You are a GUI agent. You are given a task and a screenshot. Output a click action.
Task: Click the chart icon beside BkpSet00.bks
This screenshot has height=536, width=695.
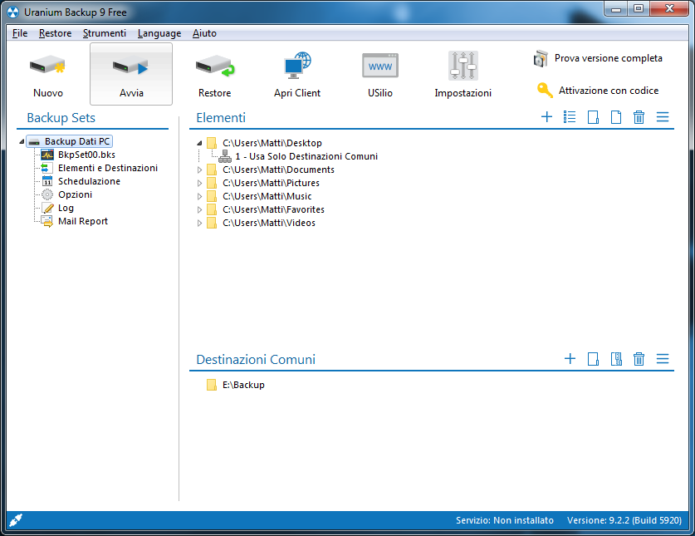tap(47, 155)
